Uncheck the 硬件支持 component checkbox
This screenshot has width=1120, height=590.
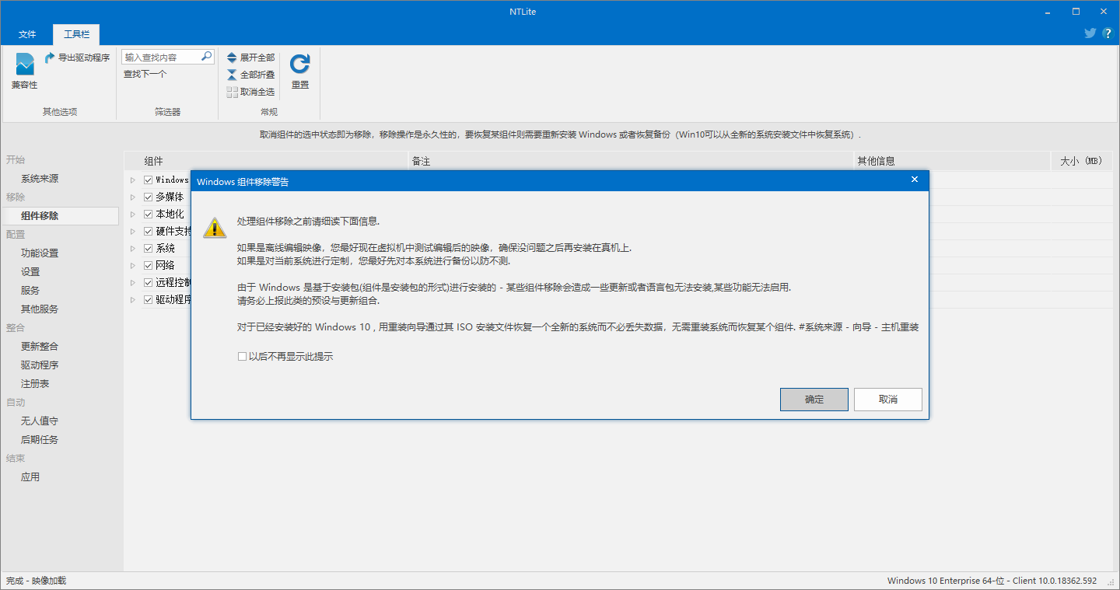(x=148, y=231)
